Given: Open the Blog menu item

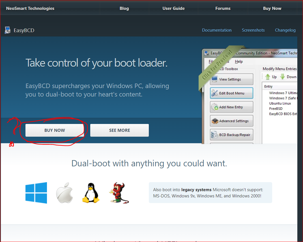Looking at the screenshot, I should 124,8.
